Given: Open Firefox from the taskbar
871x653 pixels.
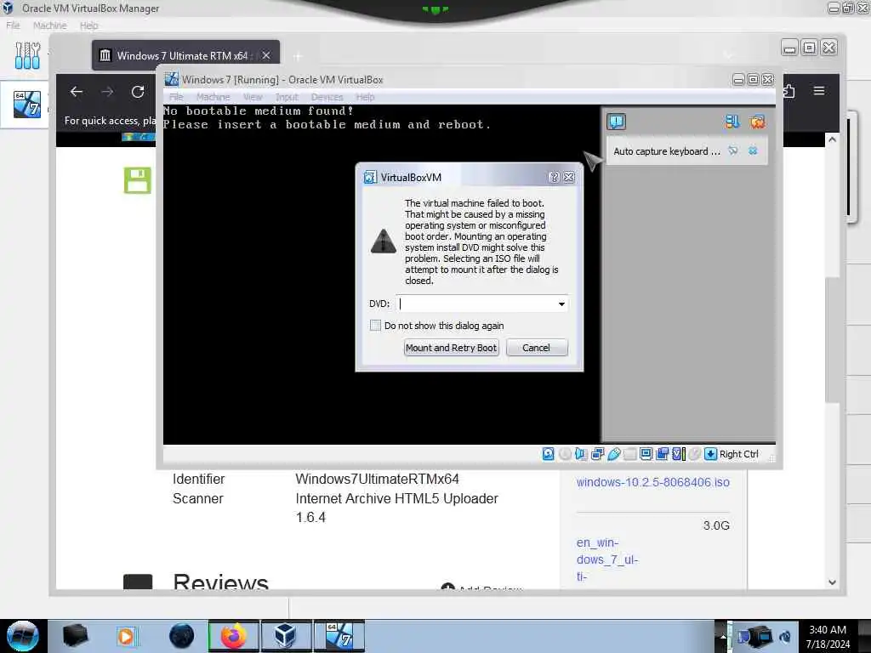Looking at the screenshot, I should click(x=234, y=636).
